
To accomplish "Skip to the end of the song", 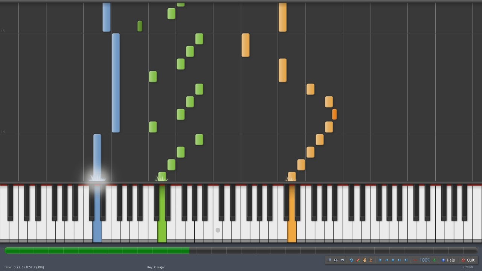I will (406, 260).
